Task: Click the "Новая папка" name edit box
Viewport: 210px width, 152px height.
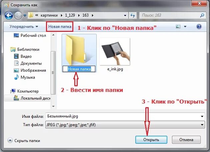Action: [x=79, y=69]
